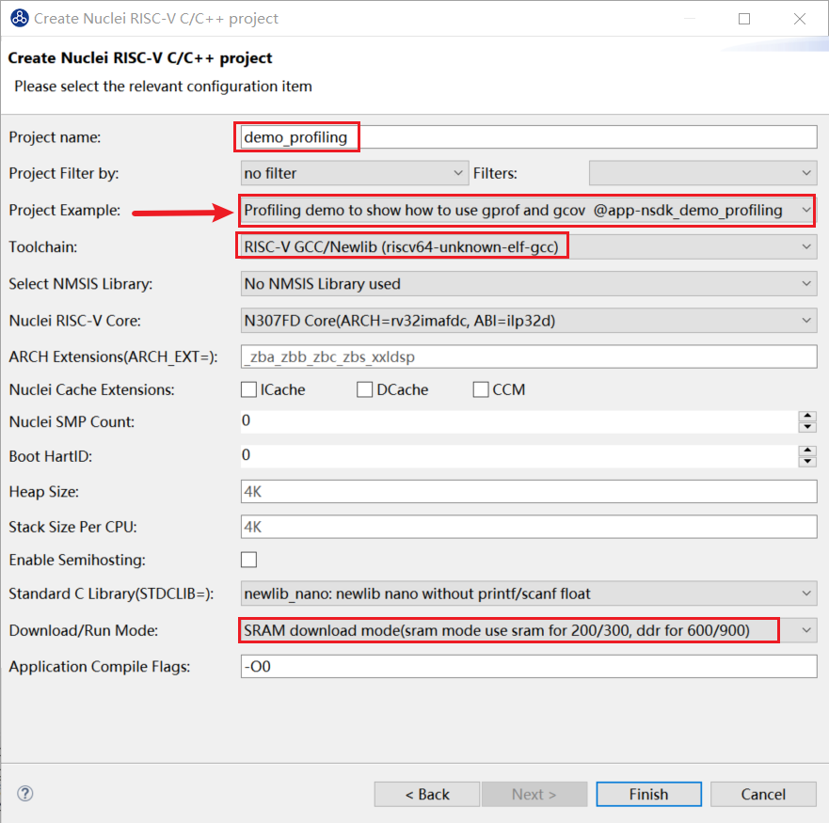Decrease Boot HartID with down arrow

tap(806, 462)
